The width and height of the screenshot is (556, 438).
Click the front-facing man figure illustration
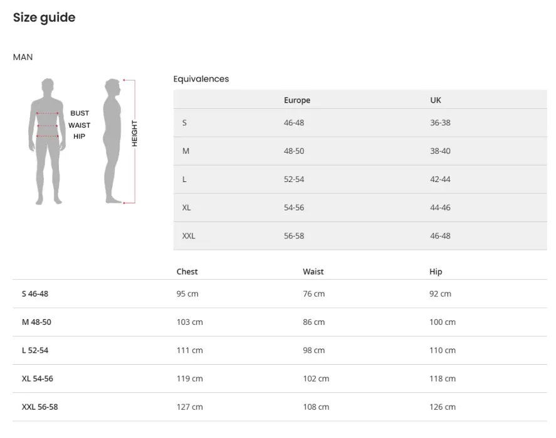click(x=48, y=141)
